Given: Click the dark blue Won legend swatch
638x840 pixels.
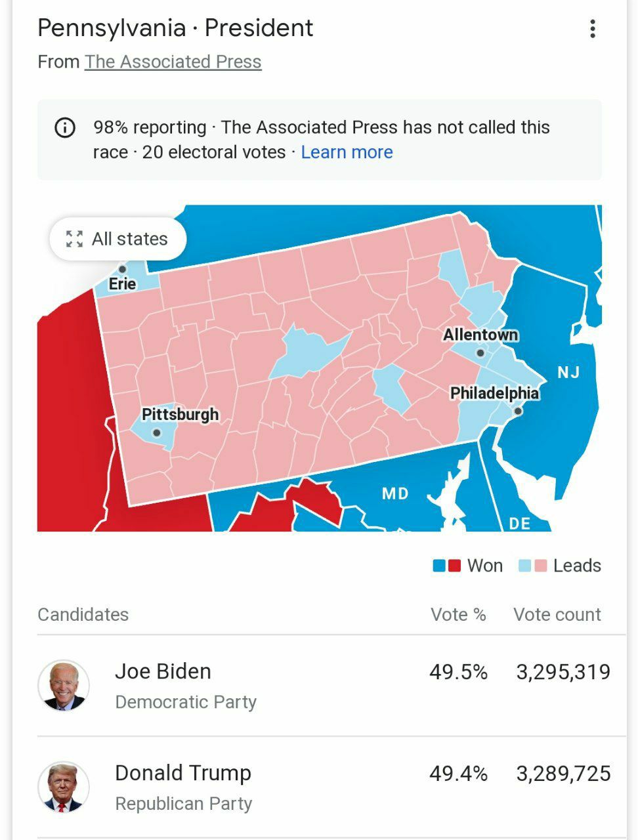Looking at the screenshot, I should 439,566.
